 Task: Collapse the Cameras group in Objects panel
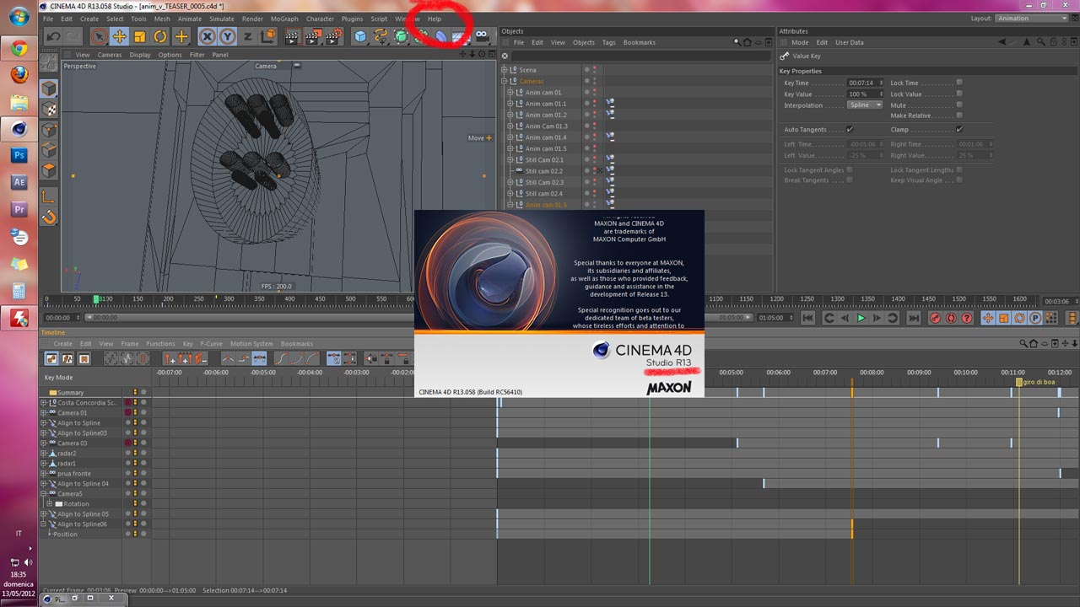coord(505,81)
